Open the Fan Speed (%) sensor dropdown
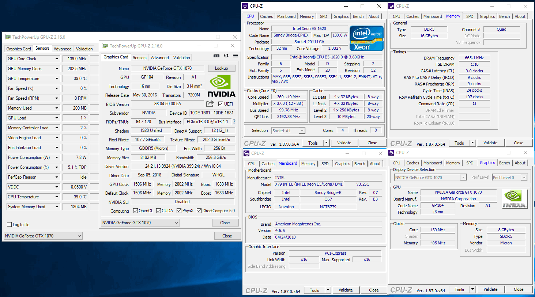The image size is (535, 297). (x=57, y=88)
